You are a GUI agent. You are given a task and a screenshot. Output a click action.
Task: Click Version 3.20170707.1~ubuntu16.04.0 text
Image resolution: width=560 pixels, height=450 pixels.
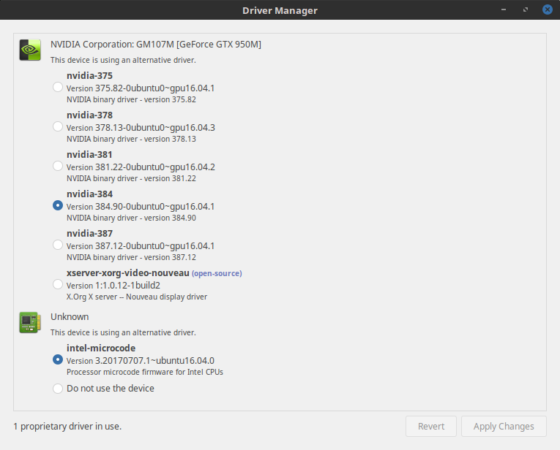click(x=141, y=361)
